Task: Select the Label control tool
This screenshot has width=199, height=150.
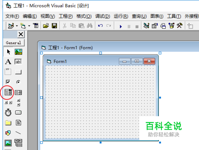Action: (x=8, y=62)
